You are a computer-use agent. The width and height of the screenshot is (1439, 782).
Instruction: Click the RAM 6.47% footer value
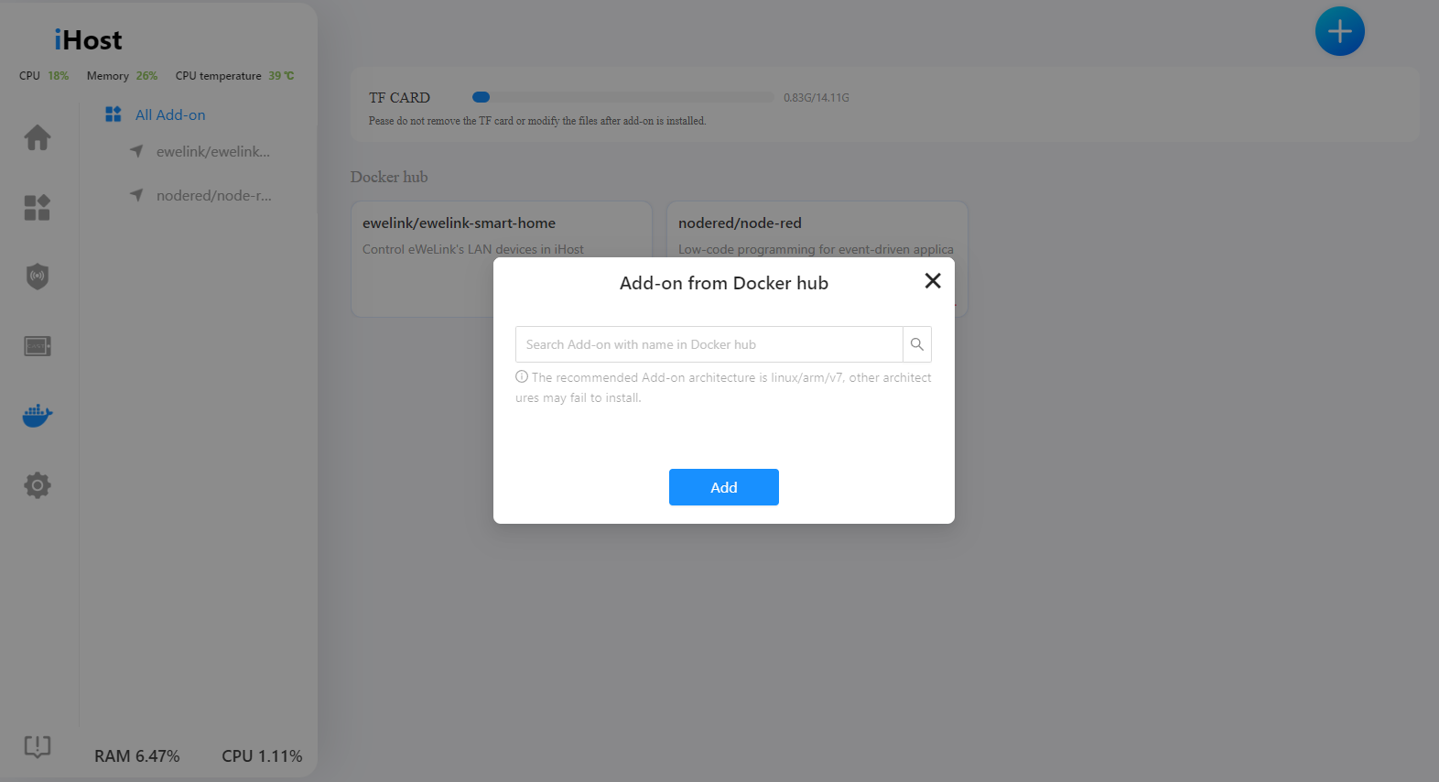click(x=137, y=756)
